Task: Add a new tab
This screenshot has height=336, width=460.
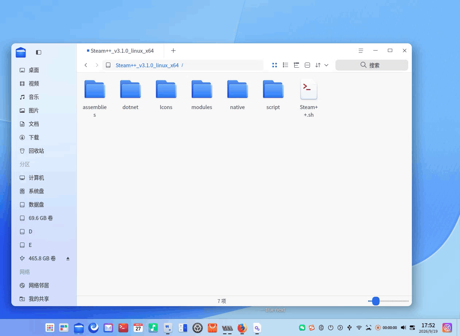Action: (x=174, y=51)
